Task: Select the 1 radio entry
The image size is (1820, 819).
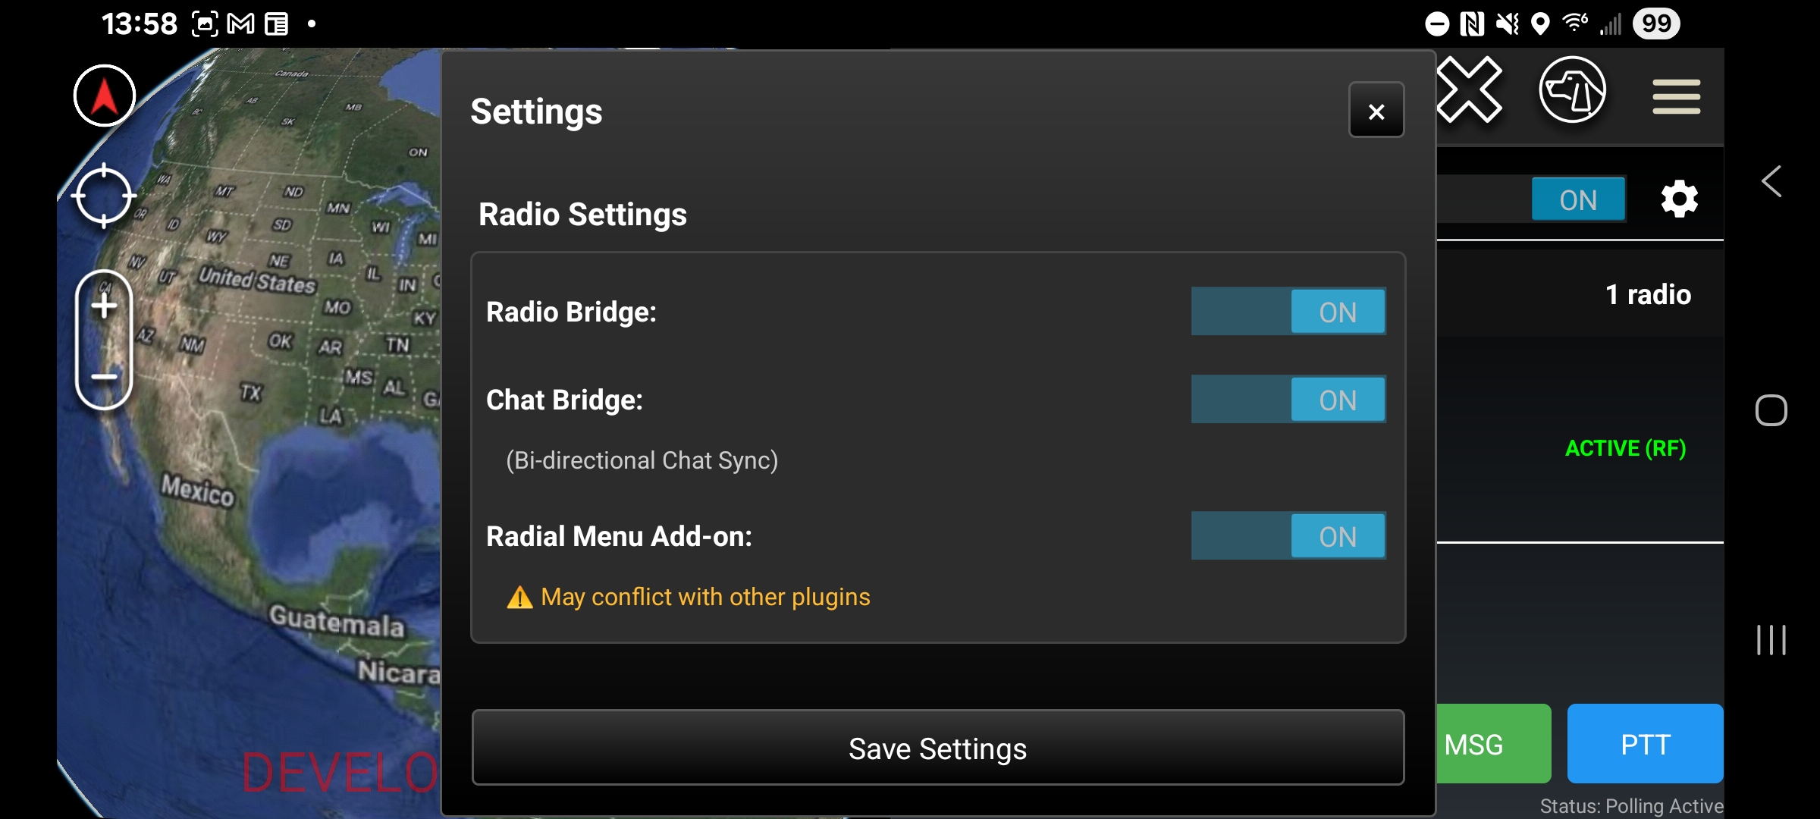Action: click(x=1648, y=294)
